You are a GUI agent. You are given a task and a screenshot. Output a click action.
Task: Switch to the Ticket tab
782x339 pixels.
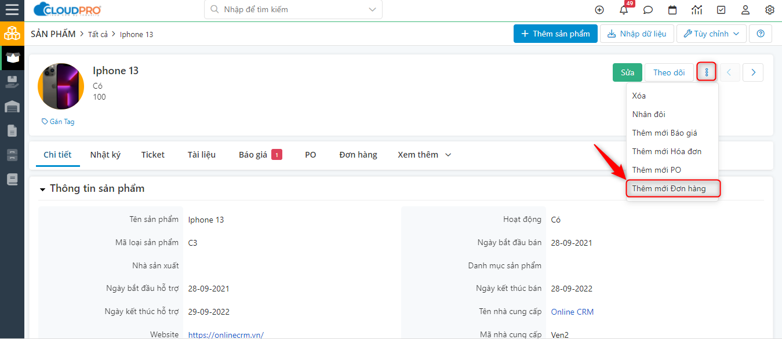pyautogui.click(x=153, y=155)
